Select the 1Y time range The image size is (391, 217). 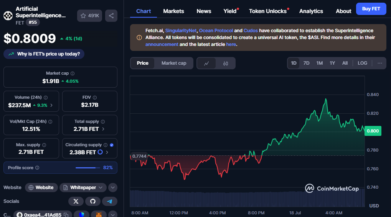pyautogui.click(x=332, y=63)
